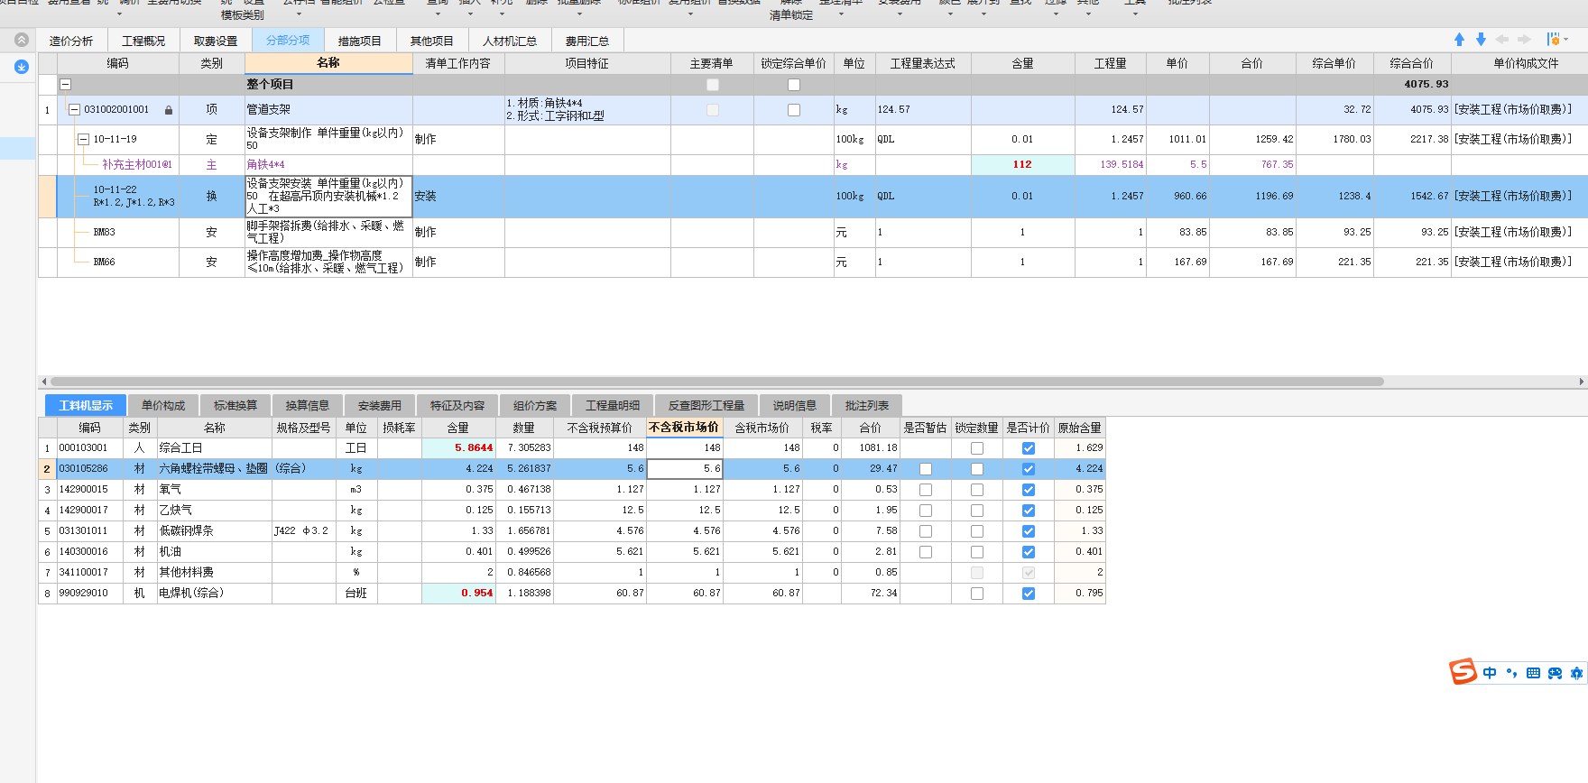Move row down with the blue down arrow
Image resolution: width=1588 pixels, height=783 pixels.
pos(1481,40)
